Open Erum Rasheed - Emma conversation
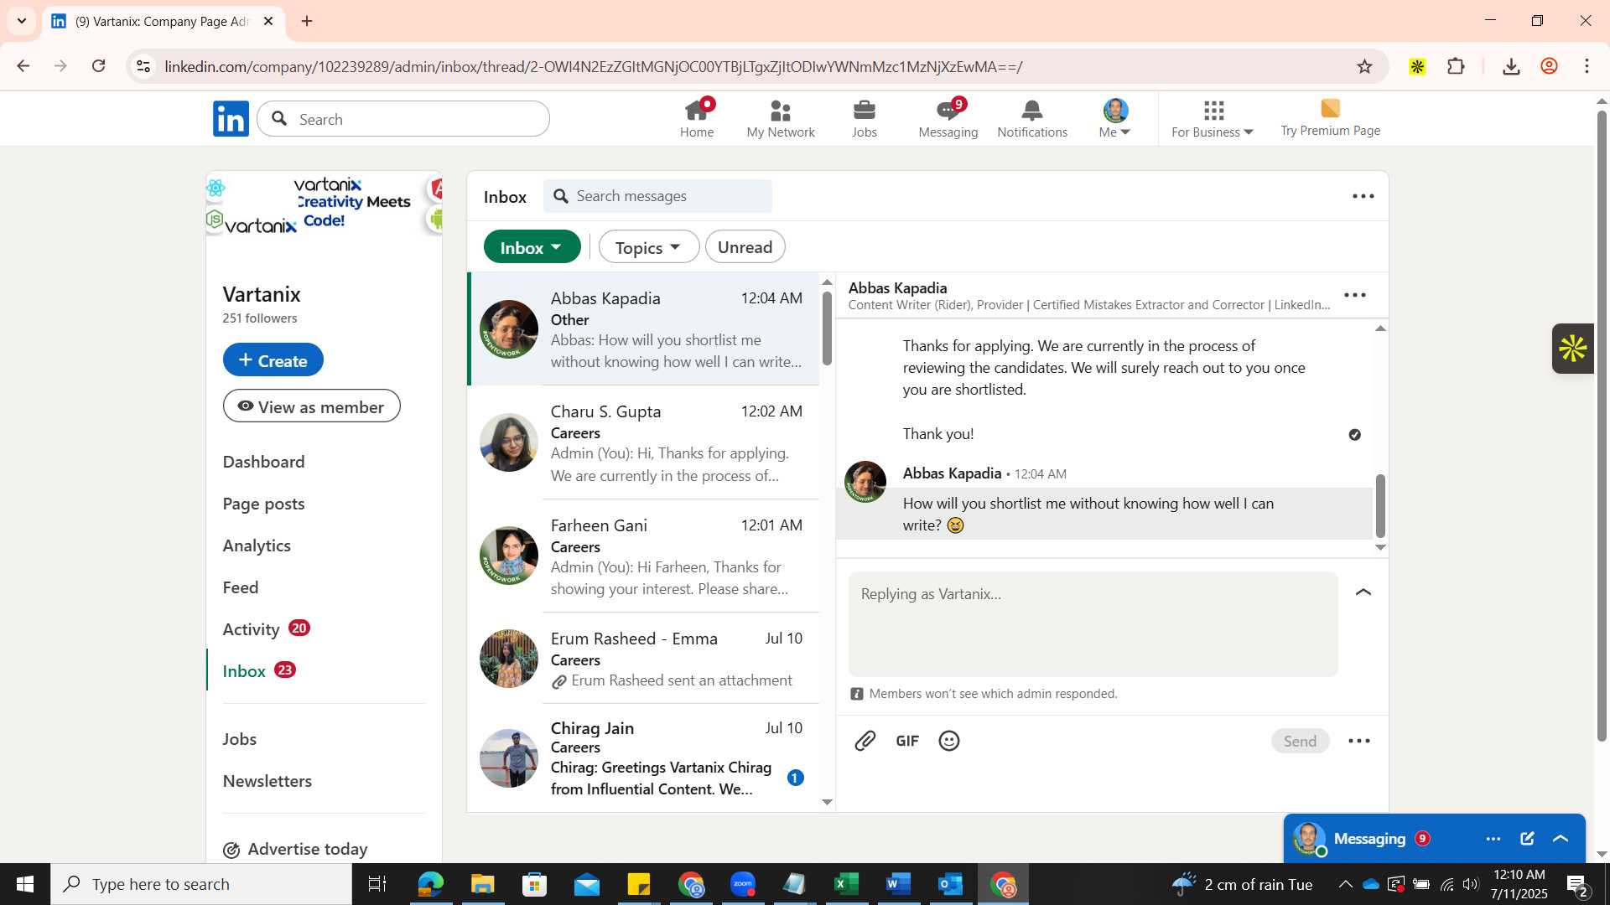Image resolution: width=1610 pixels, height=905 pixels. pyautogui.click(x=643, y=659)
